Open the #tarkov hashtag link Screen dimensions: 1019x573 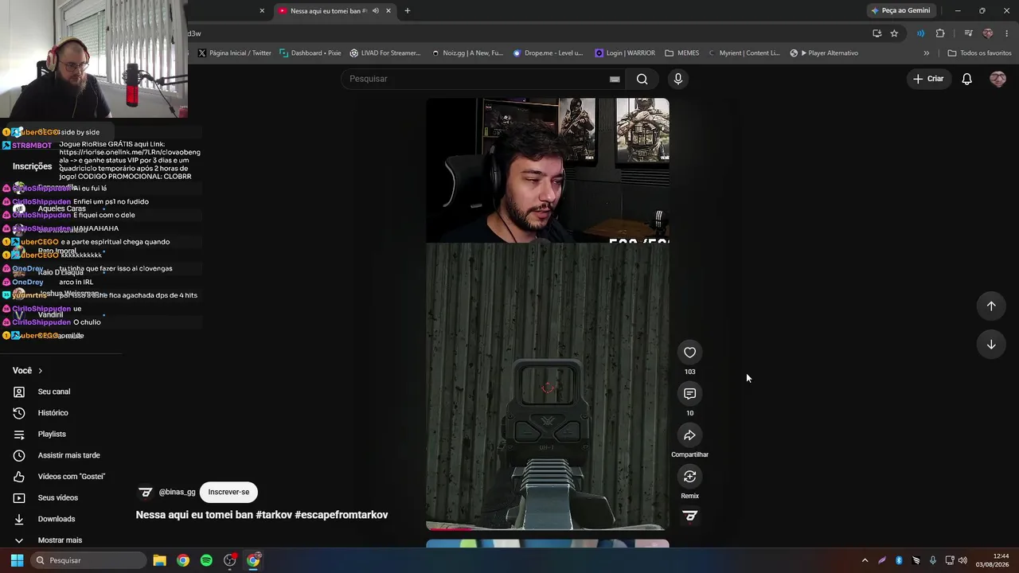pyautogui.click(x=274, y=515)
